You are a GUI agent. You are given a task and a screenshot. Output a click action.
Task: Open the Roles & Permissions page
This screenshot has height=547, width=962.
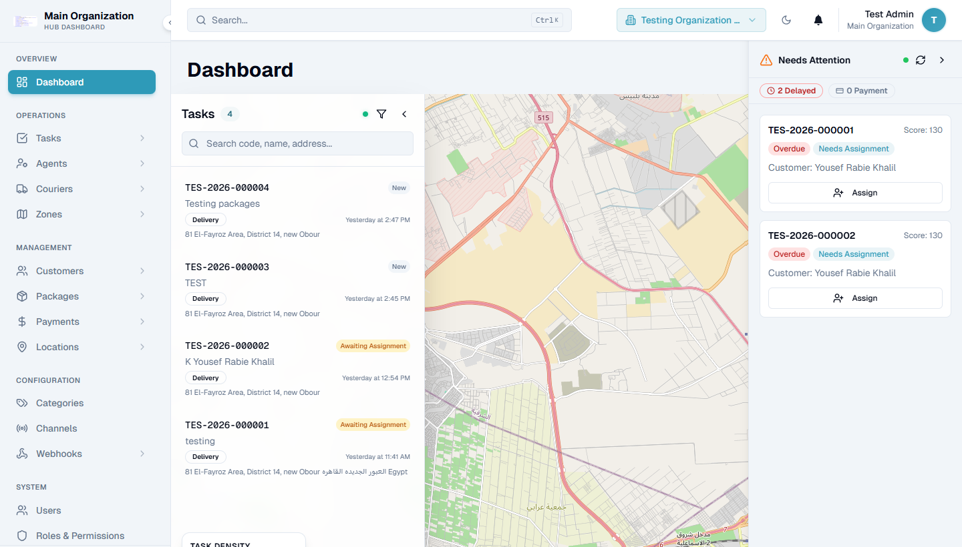(82, 536)
